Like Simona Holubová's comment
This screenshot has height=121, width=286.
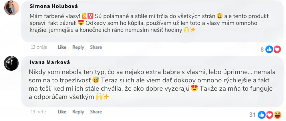(62, 47)
